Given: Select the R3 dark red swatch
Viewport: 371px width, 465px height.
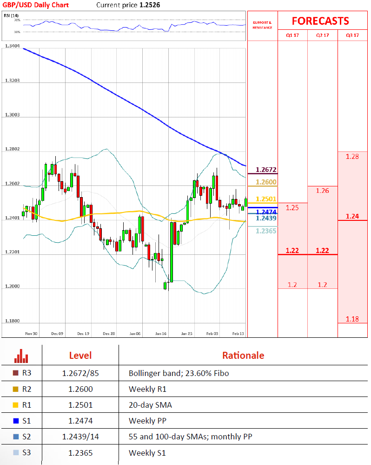Looking at the screenshot, I should [16, 373].
